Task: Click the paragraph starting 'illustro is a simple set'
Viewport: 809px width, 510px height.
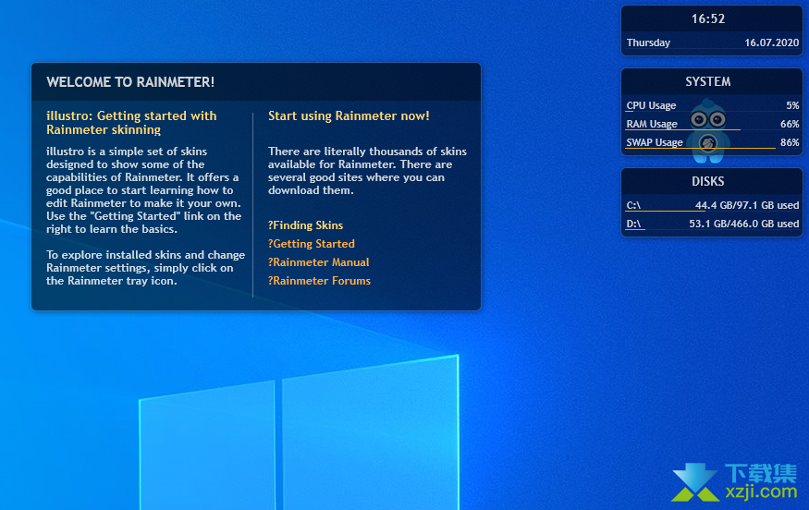Action: tap(144, 190)
